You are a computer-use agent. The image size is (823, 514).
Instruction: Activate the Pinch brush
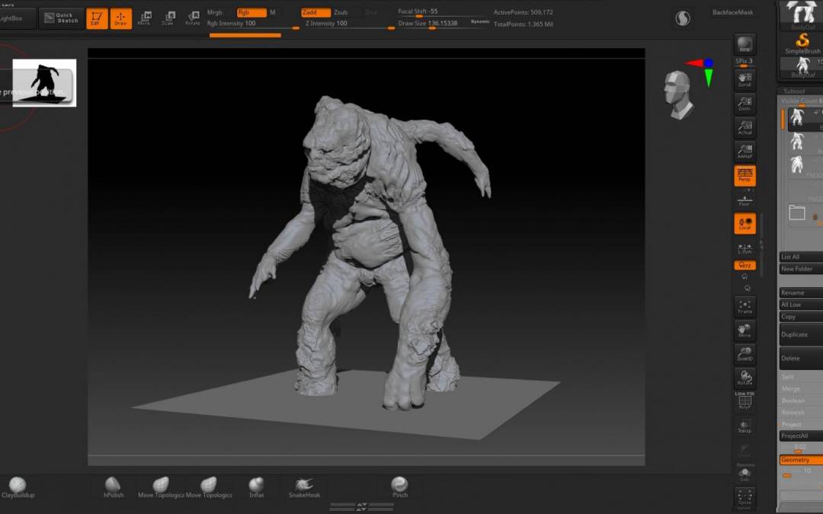399,486
